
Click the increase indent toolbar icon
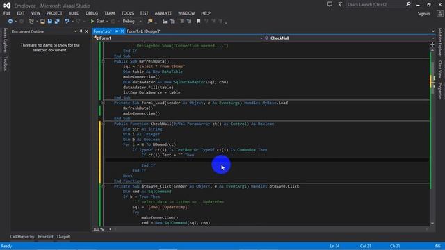click(172, 22)
